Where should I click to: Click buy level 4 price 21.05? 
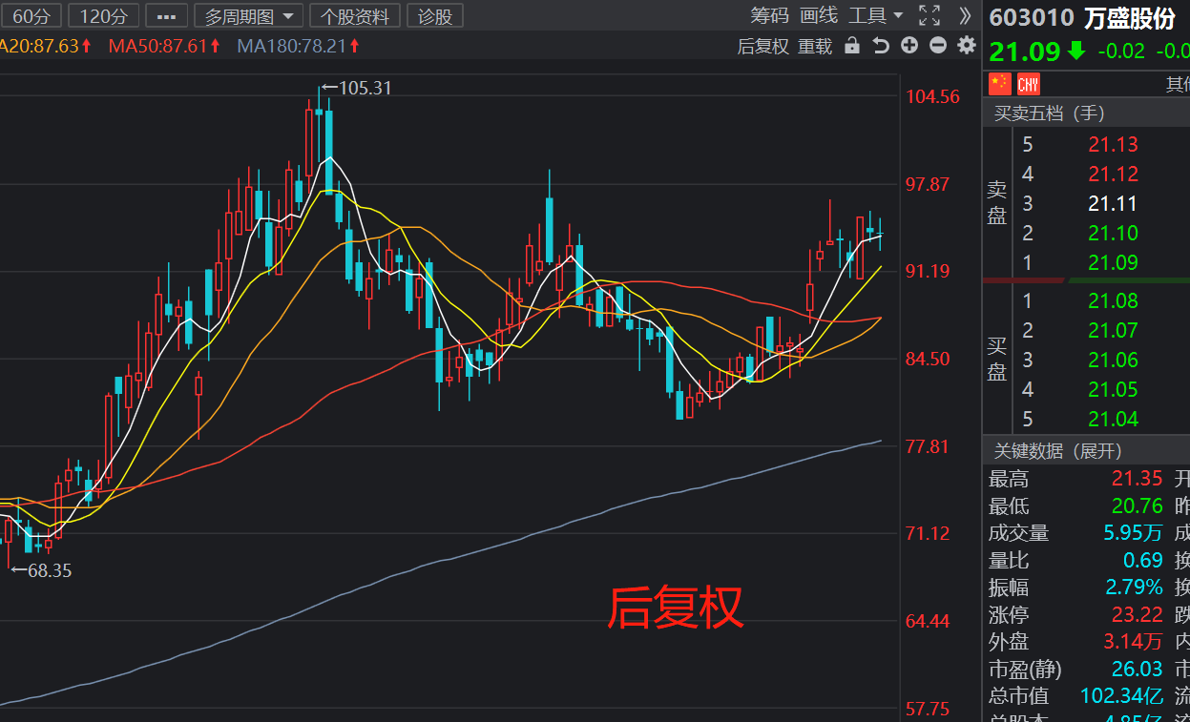coord(1113,390)
